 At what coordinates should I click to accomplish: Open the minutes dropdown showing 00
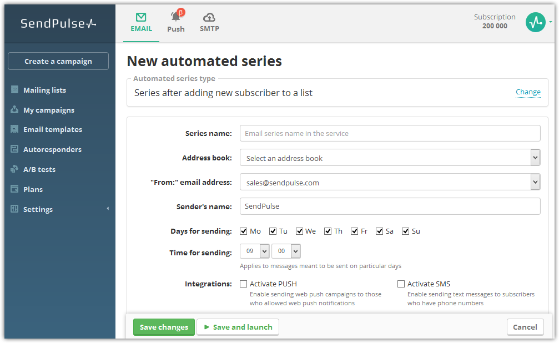point(286,251)
